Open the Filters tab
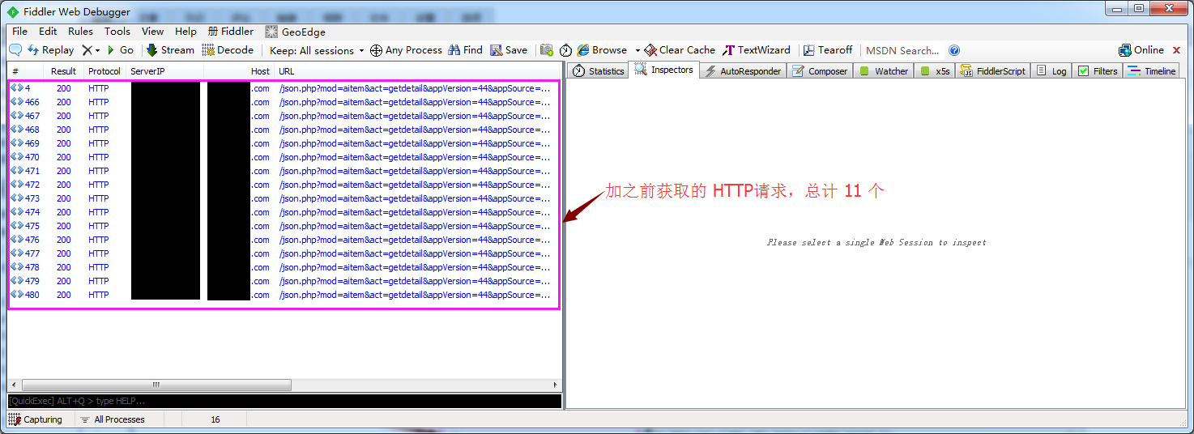1194x434 pixels. point(1098,71)
